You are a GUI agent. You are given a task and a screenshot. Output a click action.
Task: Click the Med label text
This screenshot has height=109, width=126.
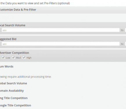(18, 58)
